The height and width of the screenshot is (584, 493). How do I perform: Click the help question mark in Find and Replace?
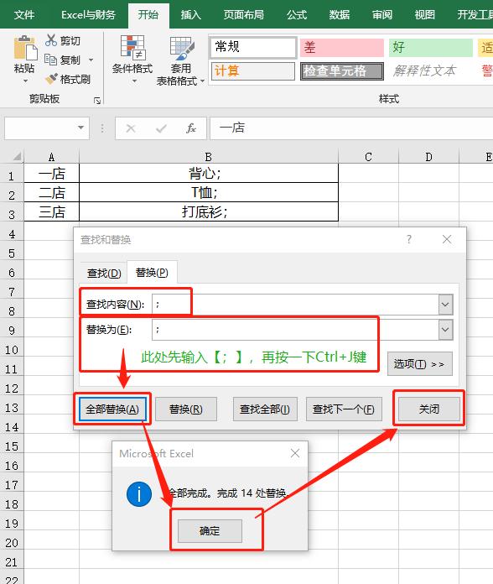coord(409,239)
